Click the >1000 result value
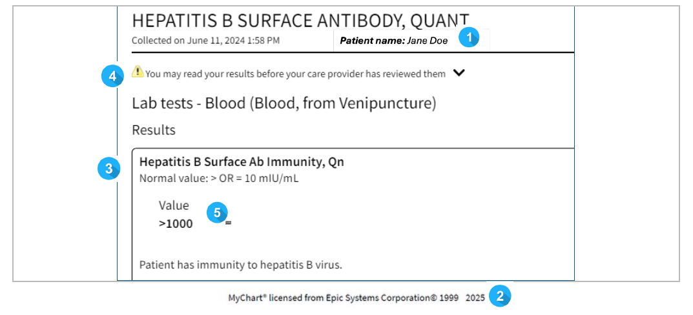Image resolution: width=693 pixels, height=315 pixels. (x=176, y=225)
